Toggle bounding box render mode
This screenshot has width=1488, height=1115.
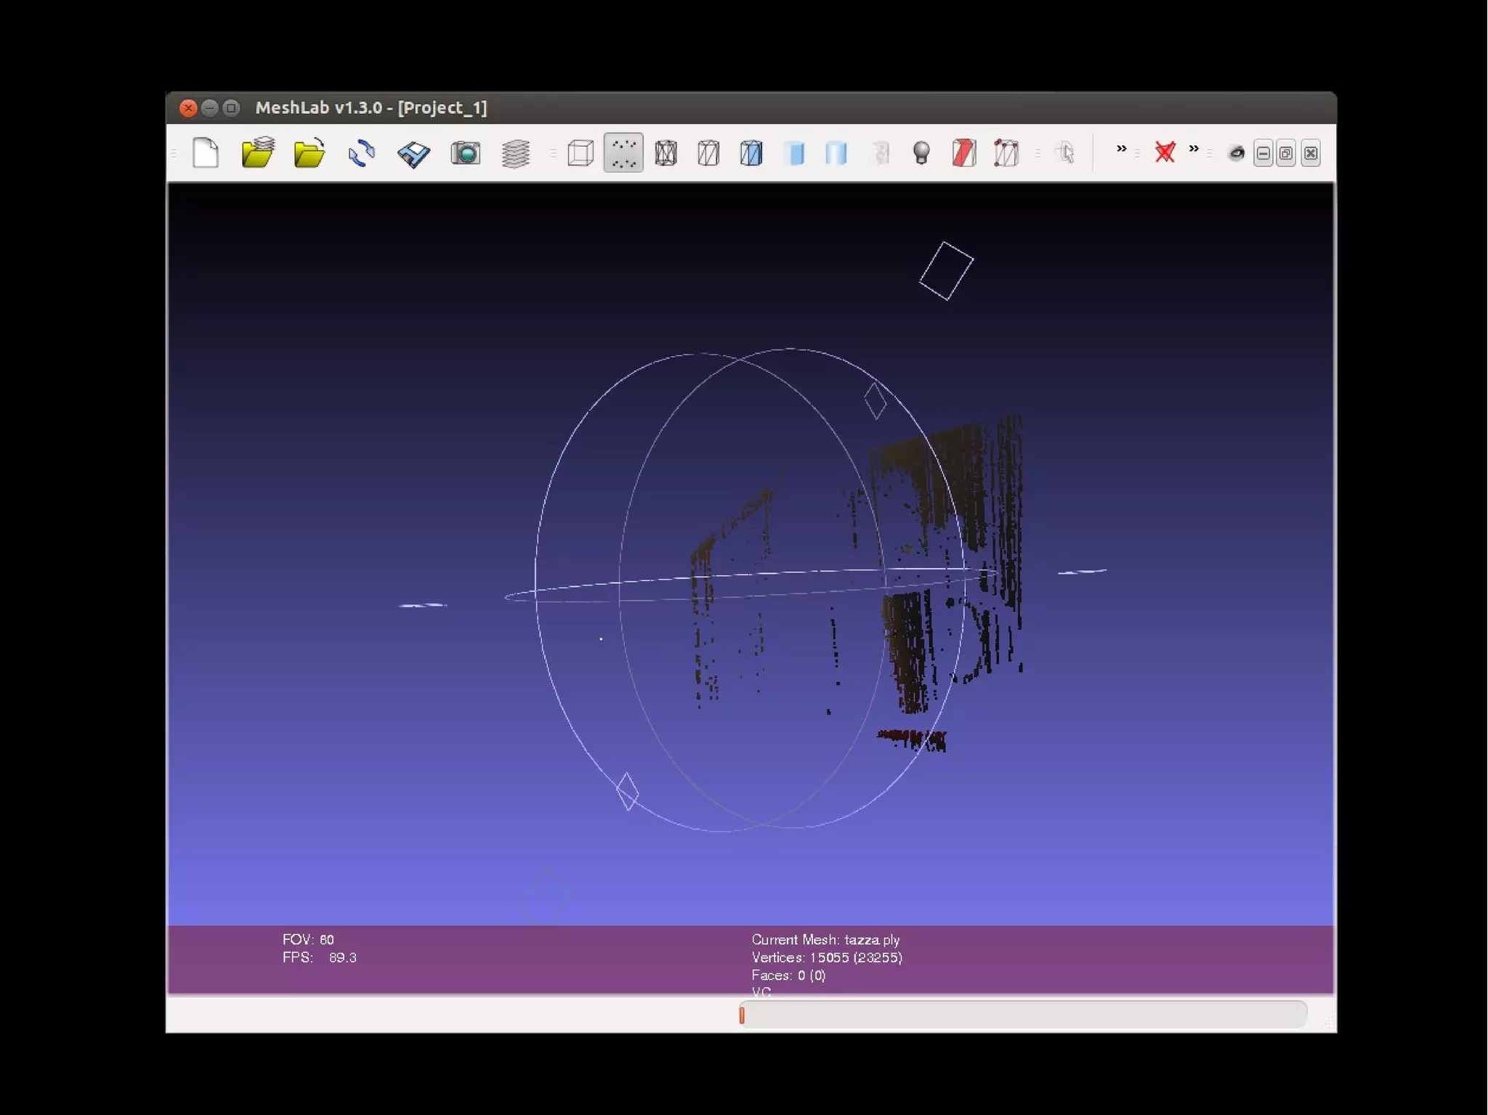click(581, 153)
